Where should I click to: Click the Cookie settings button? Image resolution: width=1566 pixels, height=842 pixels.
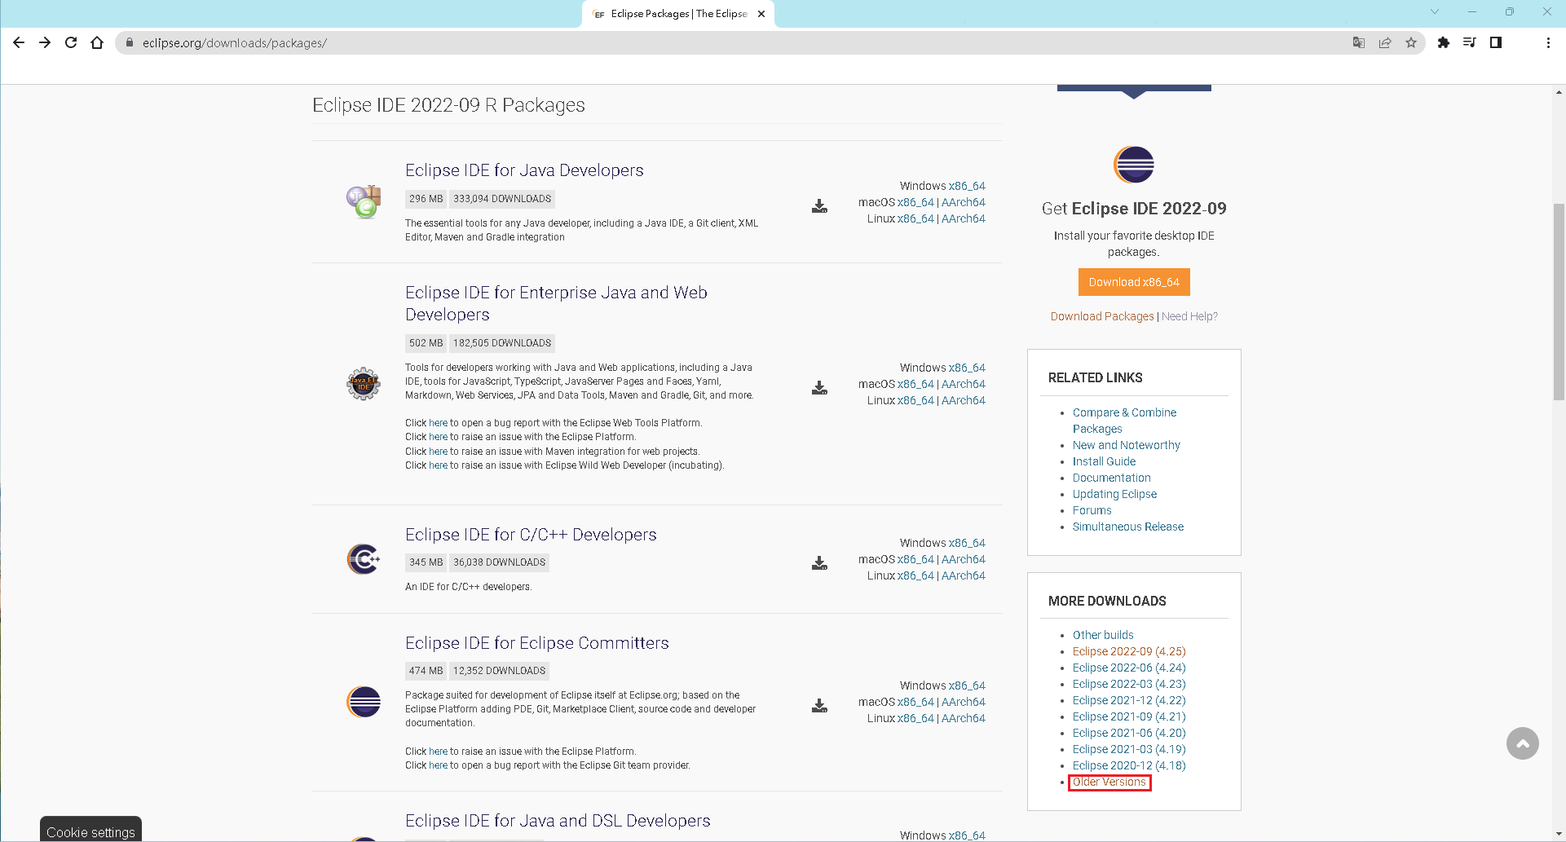[x=90, y=831]
